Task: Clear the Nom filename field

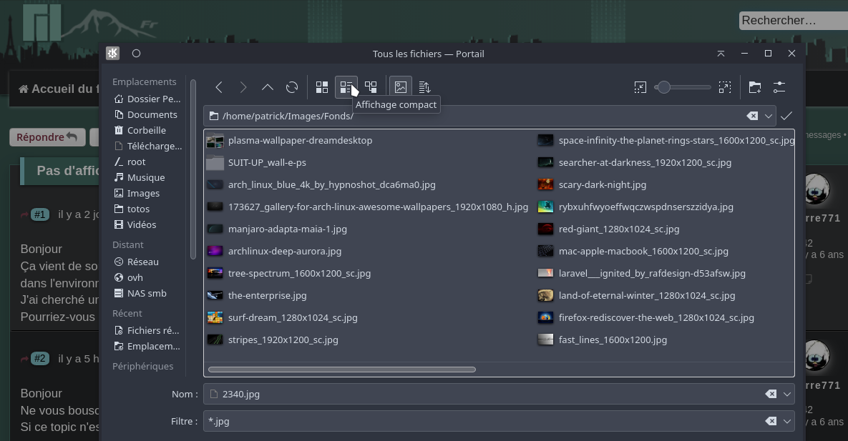Action: coord(771,394)
